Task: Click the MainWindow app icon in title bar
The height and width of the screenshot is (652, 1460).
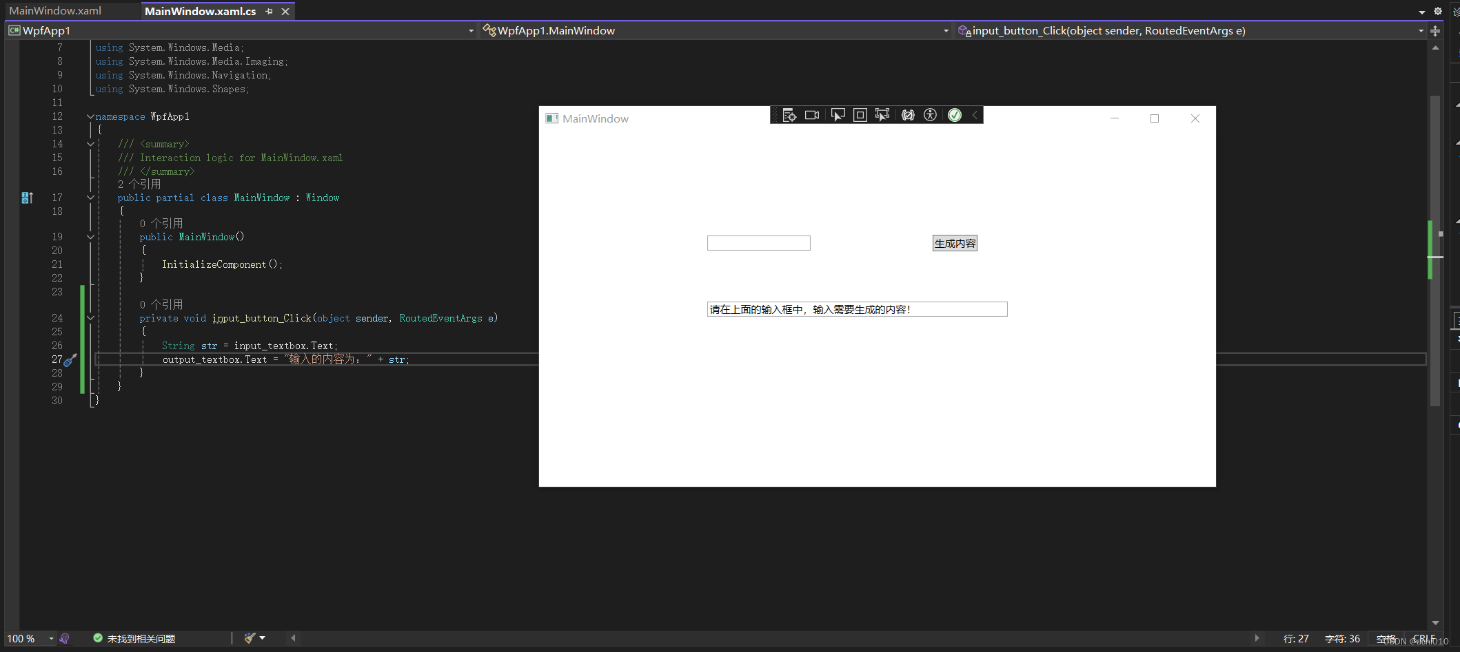Action: point(551,118)
